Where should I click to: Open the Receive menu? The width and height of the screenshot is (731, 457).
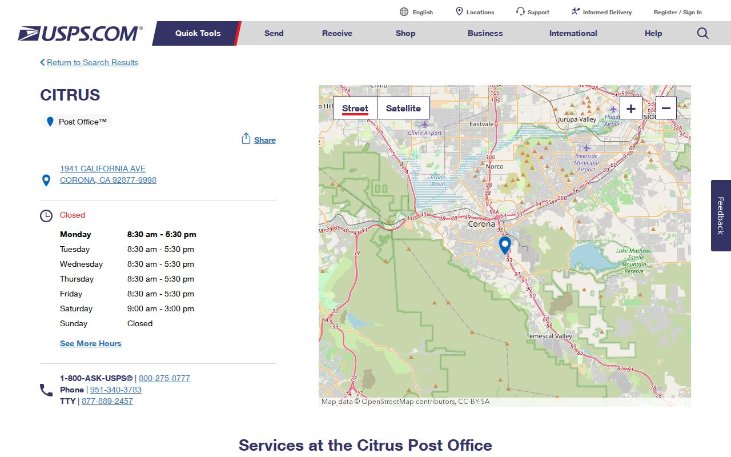(x=337, y=33)
